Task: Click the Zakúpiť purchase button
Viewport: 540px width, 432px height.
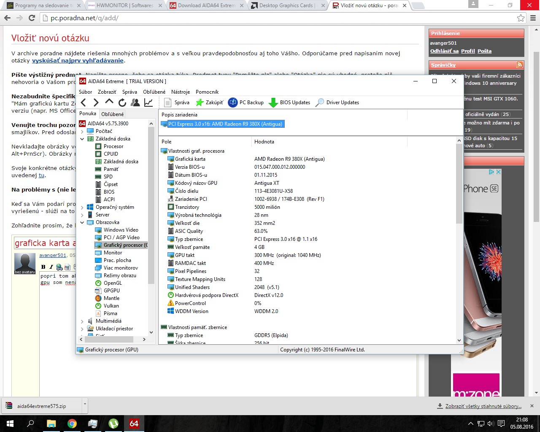Action: (209, 103)
